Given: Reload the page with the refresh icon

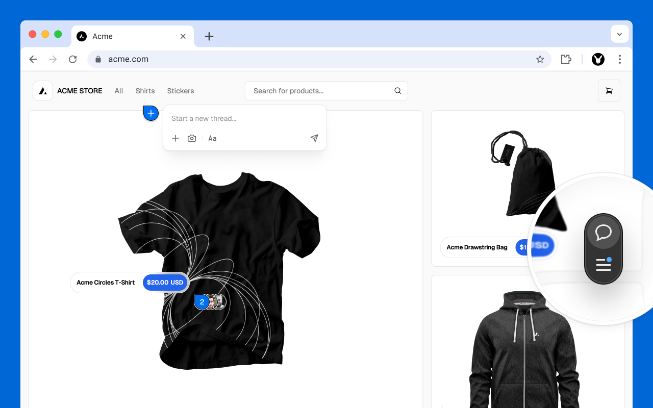Looking at the screenshot, I should 72,59.
